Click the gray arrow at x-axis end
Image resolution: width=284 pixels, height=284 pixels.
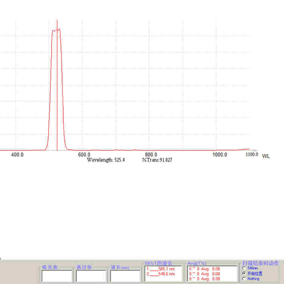(255, 150)
